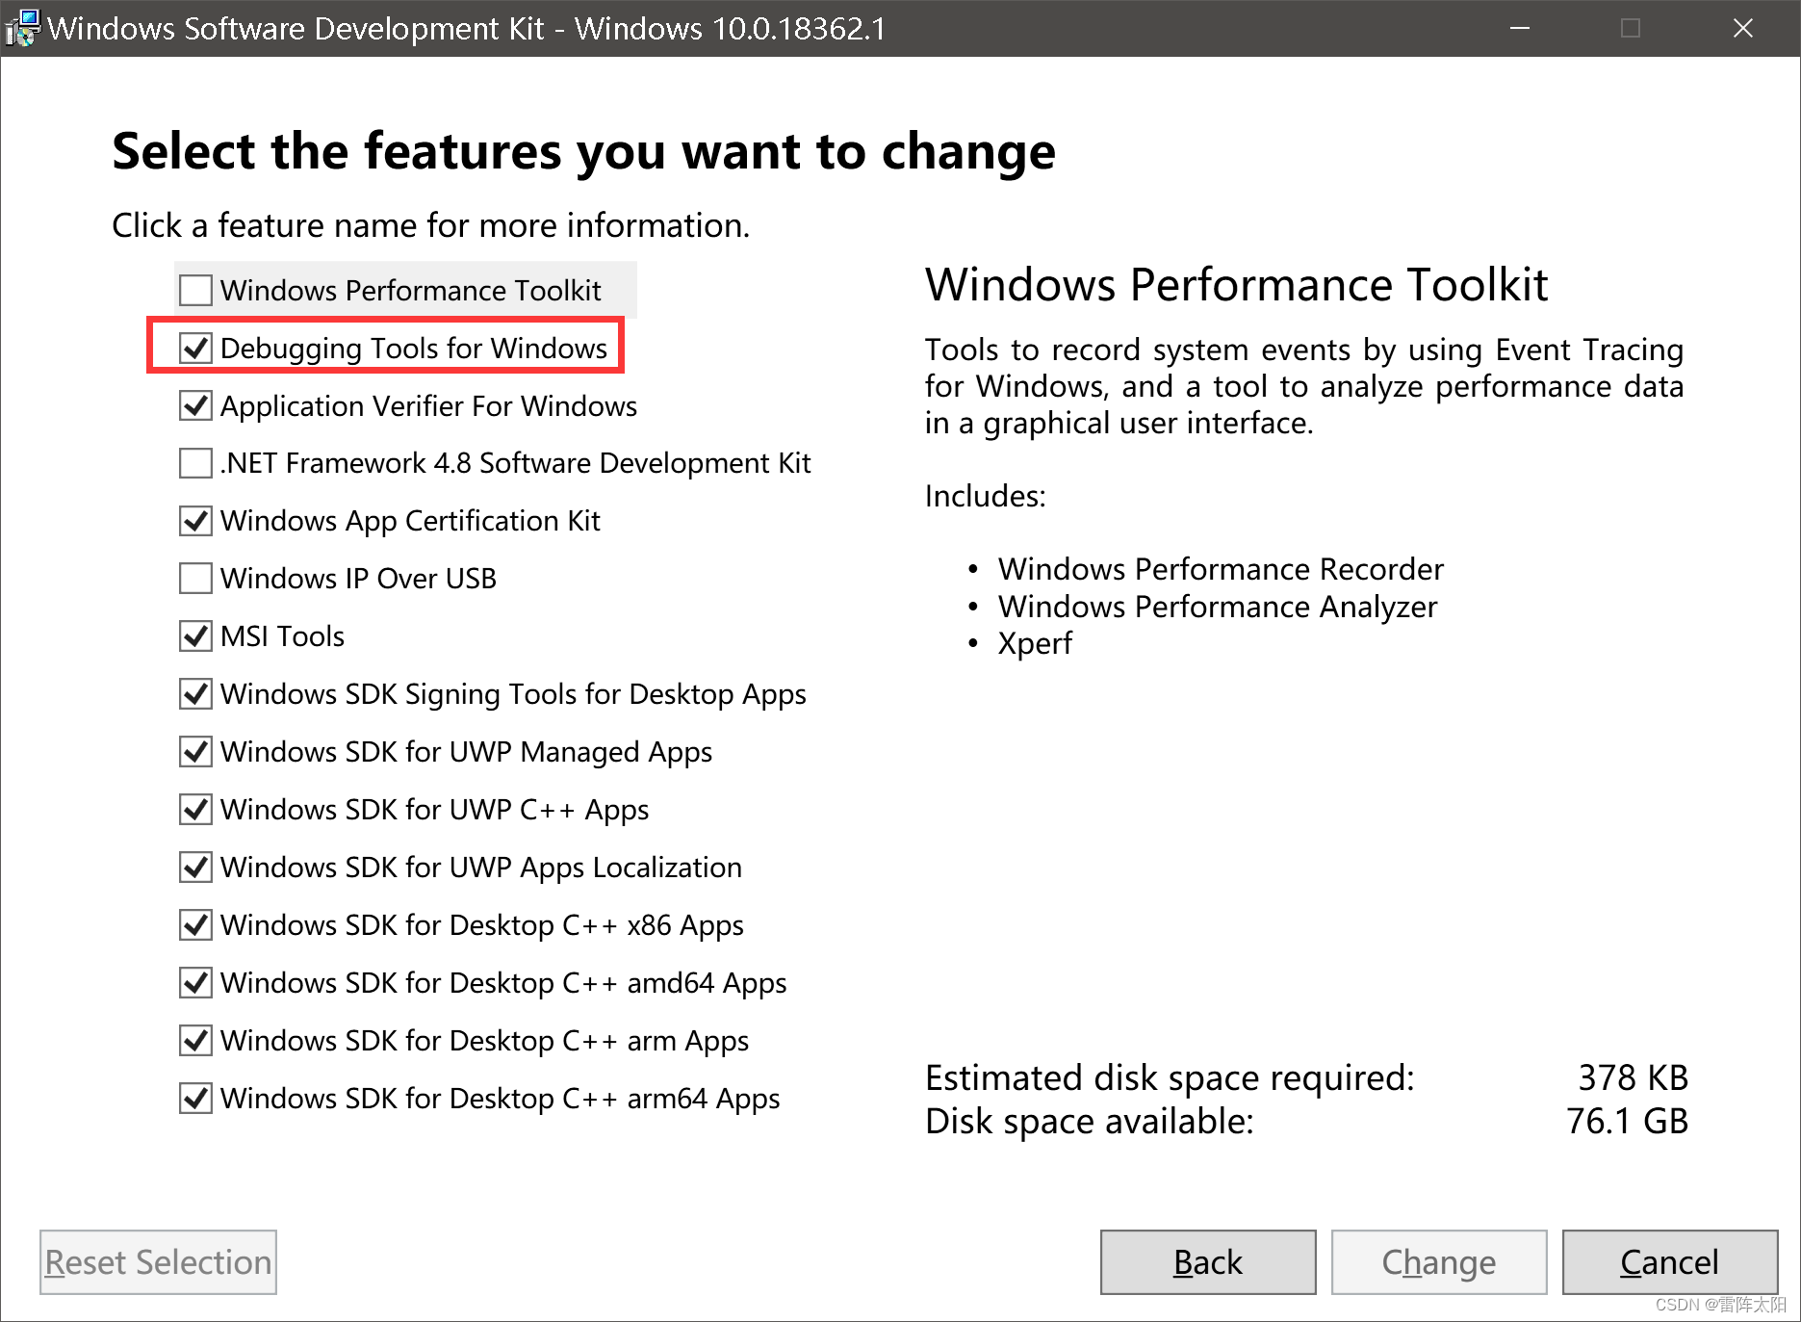Disable Windows SDK for UWP Apps Localization
This screenshot has height=1322, width=1801.
195,867
